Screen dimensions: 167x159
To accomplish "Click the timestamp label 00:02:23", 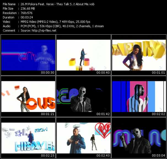I will pos(48,156).
